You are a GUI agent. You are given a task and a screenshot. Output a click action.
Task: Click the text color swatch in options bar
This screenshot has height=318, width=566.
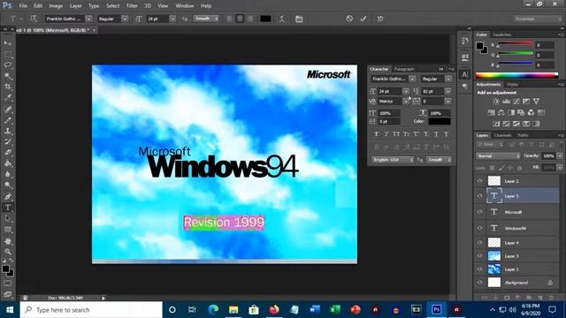[x=265, y=19]
